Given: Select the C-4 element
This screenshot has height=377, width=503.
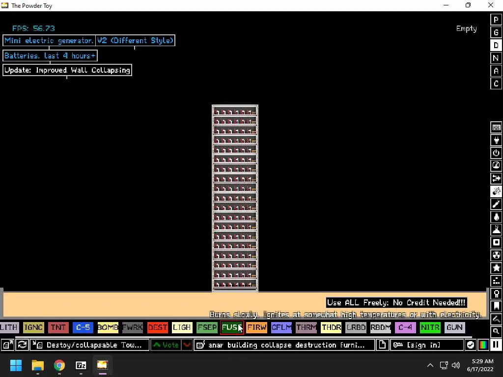Looking at the screenshot, I should (x=405, y=327).
